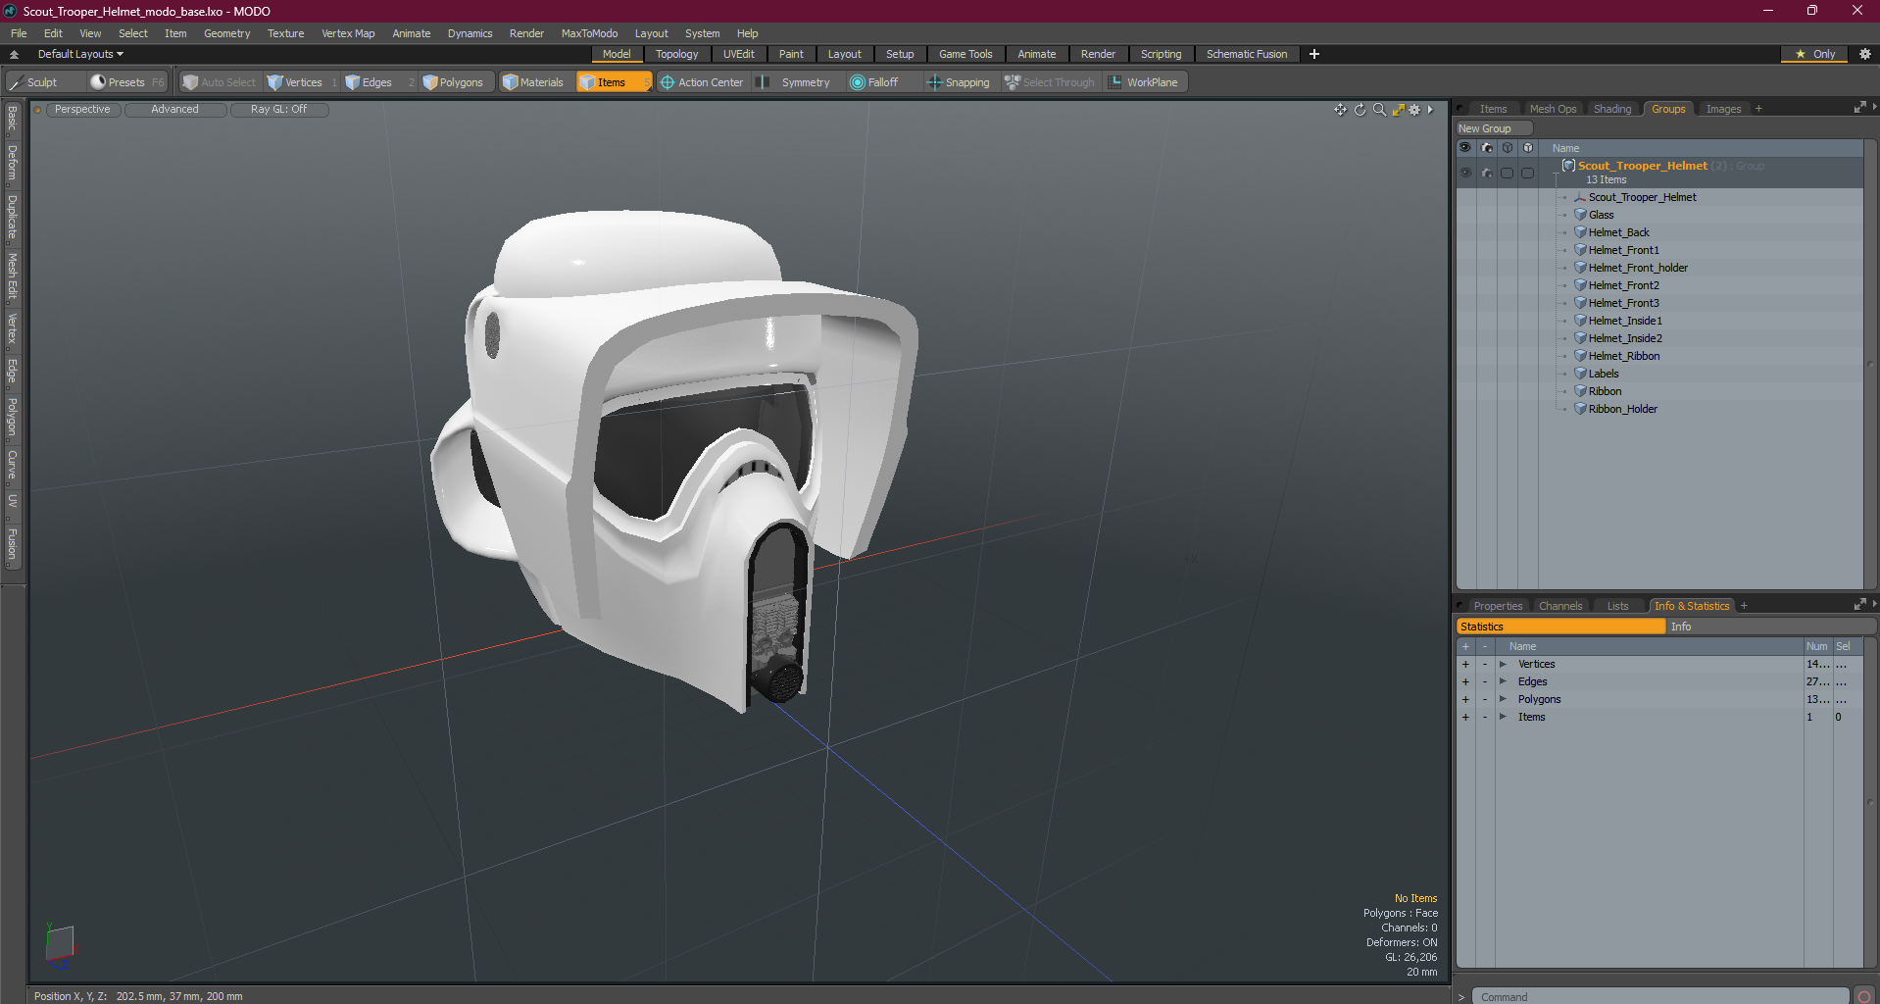
Task: Click the Info section button
Action: pyautogui.click(x=1770, y=627)
